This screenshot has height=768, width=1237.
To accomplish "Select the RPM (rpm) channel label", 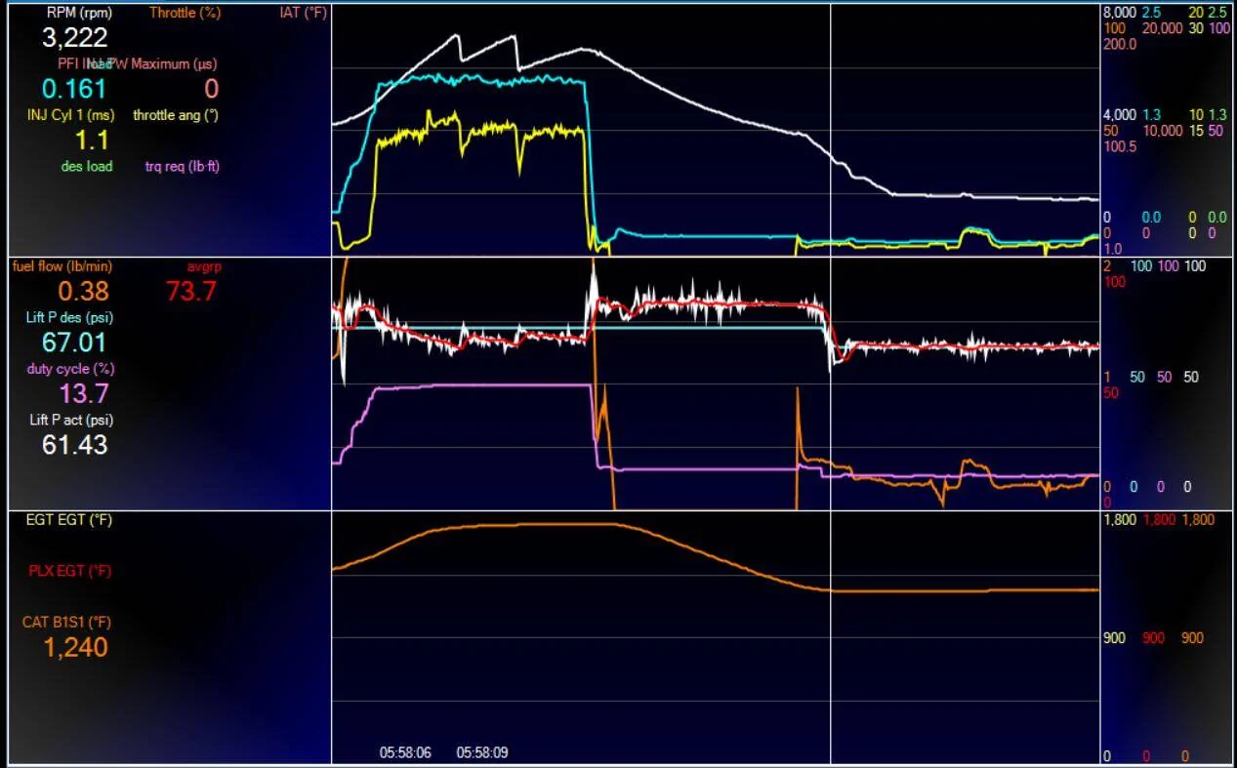I will click(79, 13).
